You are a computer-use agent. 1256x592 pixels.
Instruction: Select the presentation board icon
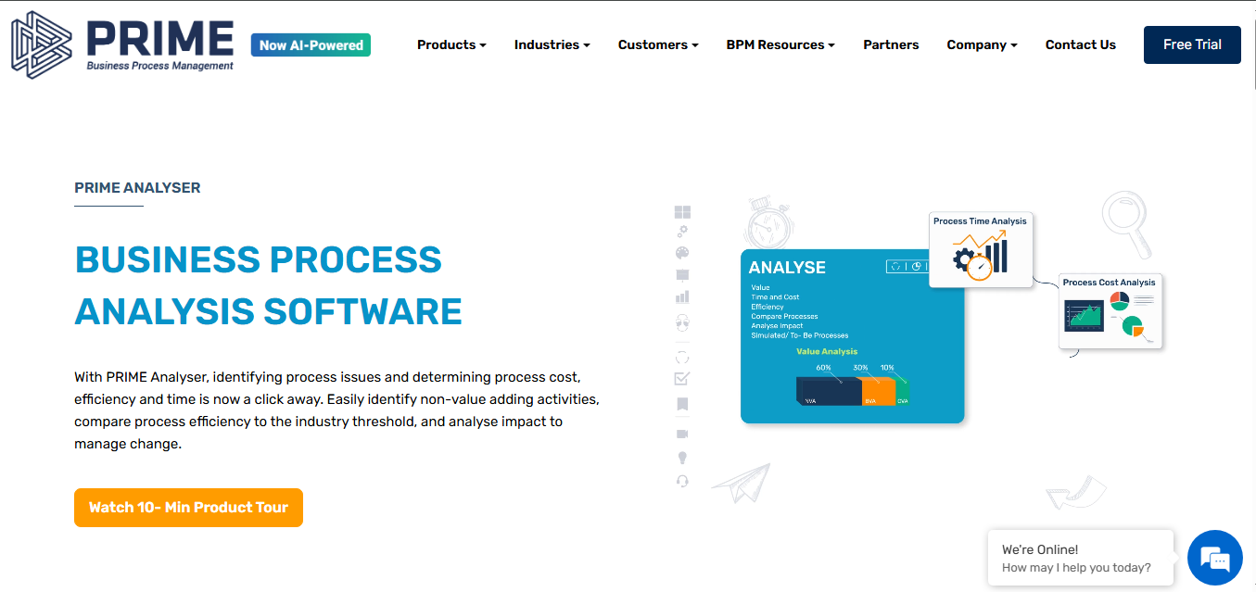click(682, 272)
